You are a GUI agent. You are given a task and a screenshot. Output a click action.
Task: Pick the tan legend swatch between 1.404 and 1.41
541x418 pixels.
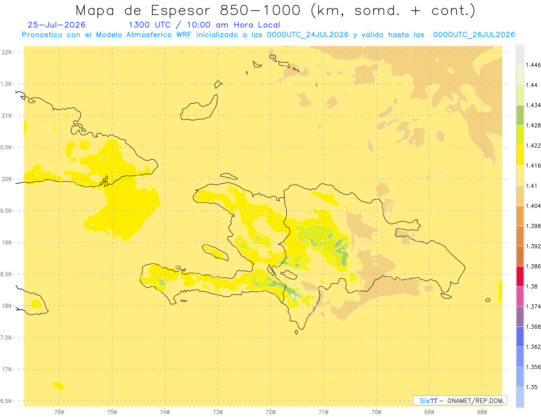(520, 196)
